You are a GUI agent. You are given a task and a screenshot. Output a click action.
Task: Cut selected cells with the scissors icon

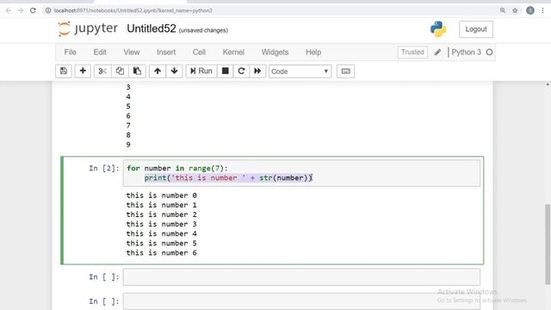tap(102, 71)
